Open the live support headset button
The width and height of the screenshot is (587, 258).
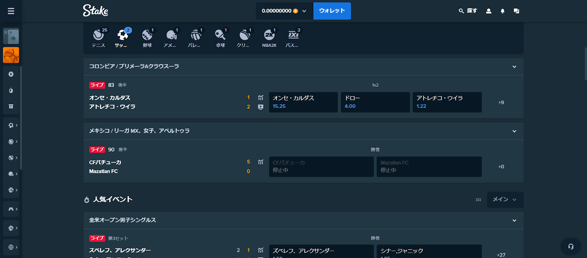[571, 247]
